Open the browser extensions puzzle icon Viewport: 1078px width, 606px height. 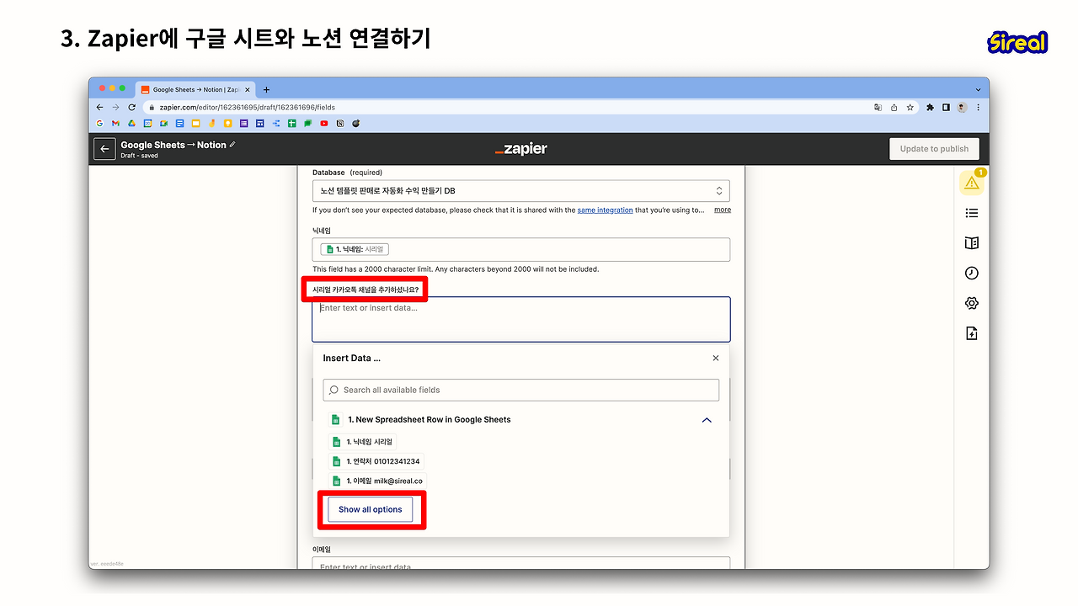(x=931, y=108)
